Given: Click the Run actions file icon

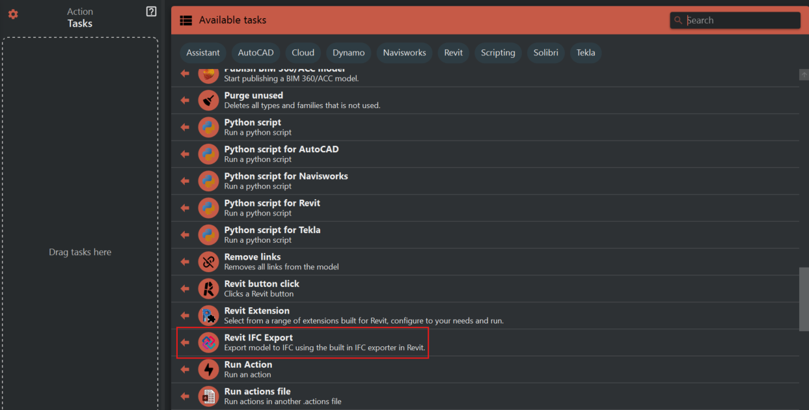Looking at the screenshot, I should pos(208,396).
